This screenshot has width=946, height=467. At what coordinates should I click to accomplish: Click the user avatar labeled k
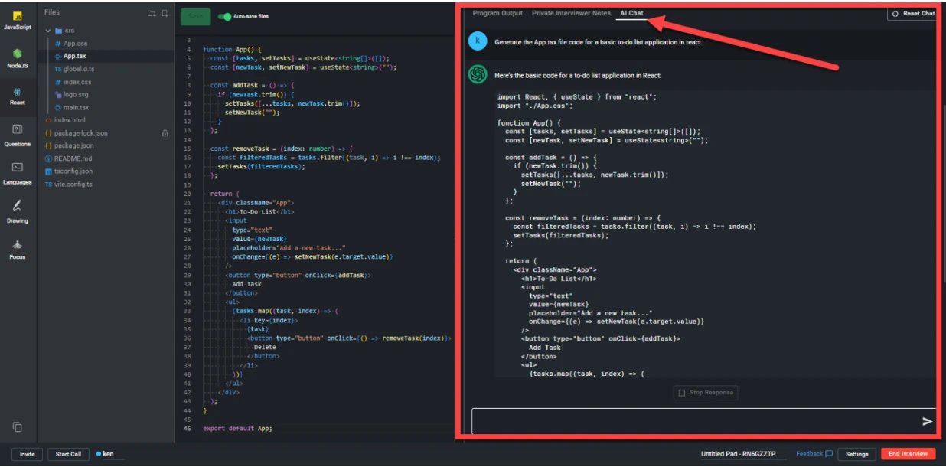pyautogui.click(x=478, y=41)
